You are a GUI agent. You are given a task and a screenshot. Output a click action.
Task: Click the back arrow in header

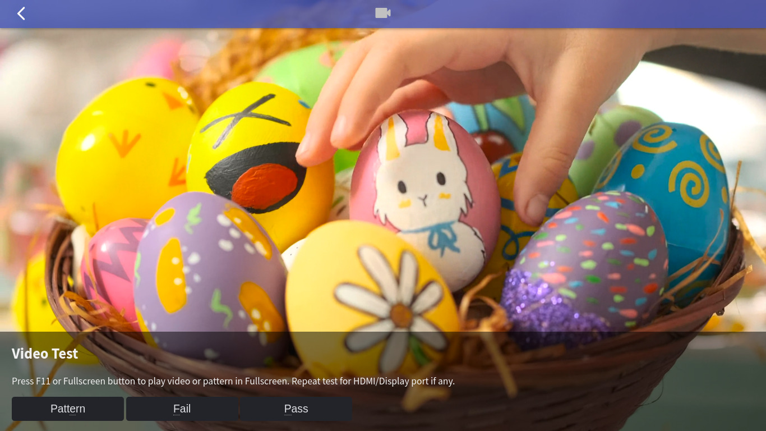point(21,13)
